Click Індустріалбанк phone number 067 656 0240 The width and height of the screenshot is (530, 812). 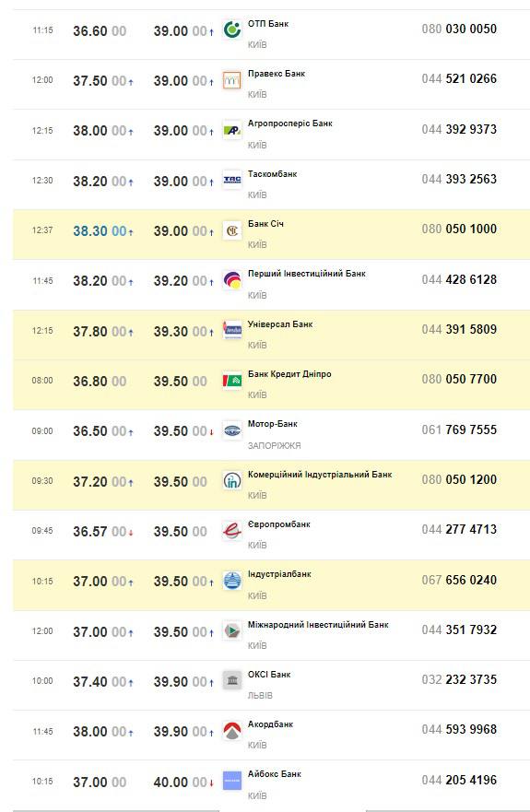click(459, 580)
